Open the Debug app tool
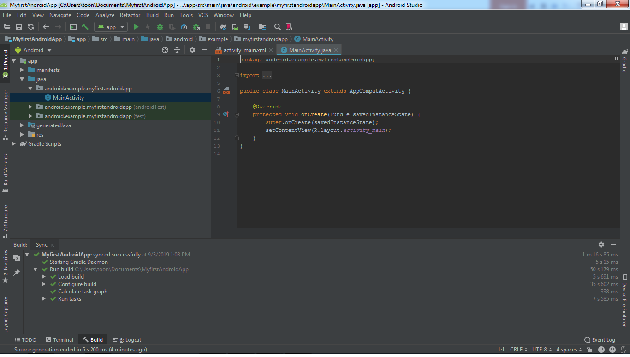The height and width of the screenshot is (357, 630). pos(160,27)
